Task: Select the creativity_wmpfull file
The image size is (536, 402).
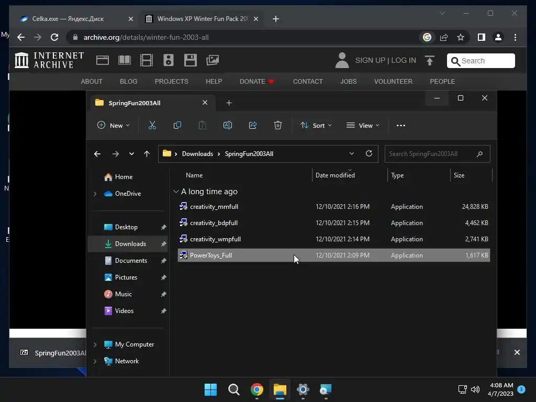Action: pos(333,239)
